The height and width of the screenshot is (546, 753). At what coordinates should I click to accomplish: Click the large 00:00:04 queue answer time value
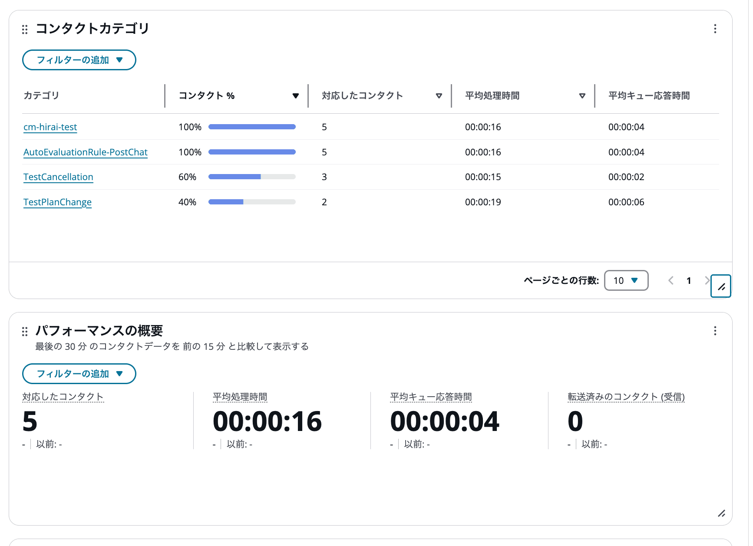(x=445, y=421)
